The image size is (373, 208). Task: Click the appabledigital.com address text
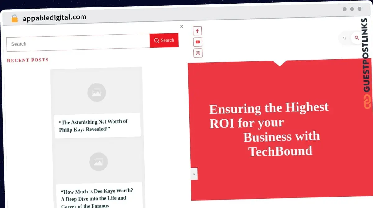click(54, 18)
